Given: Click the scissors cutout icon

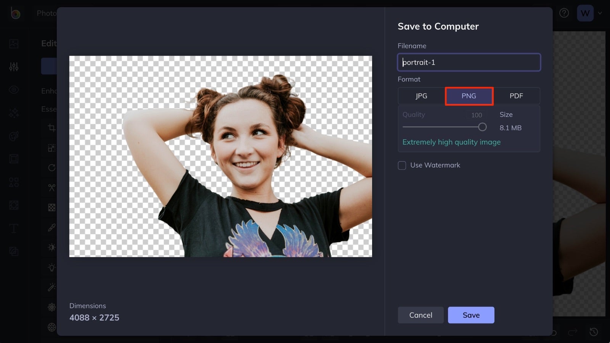Looking at the screenshot, I should coord(51,187).
